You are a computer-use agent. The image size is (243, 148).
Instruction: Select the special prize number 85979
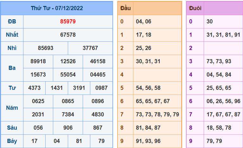[x=68, y=22]
